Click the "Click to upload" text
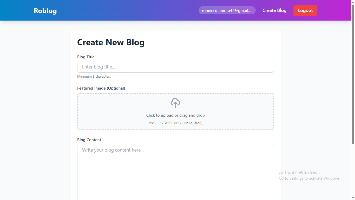The height and width of the screenshot is (200, 355). [160, 115]
